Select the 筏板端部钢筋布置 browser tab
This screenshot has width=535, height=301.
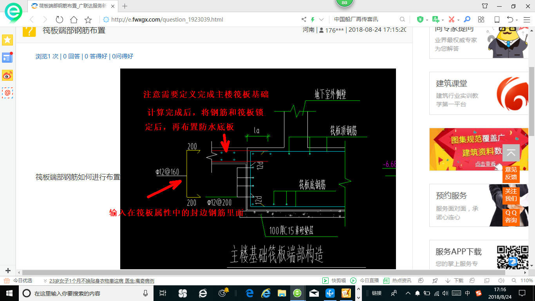point(73,6)
